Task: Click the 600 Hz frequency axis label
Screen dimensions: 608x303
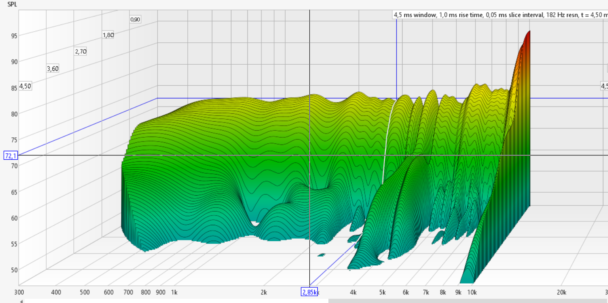Action: (x=108, y=292)
